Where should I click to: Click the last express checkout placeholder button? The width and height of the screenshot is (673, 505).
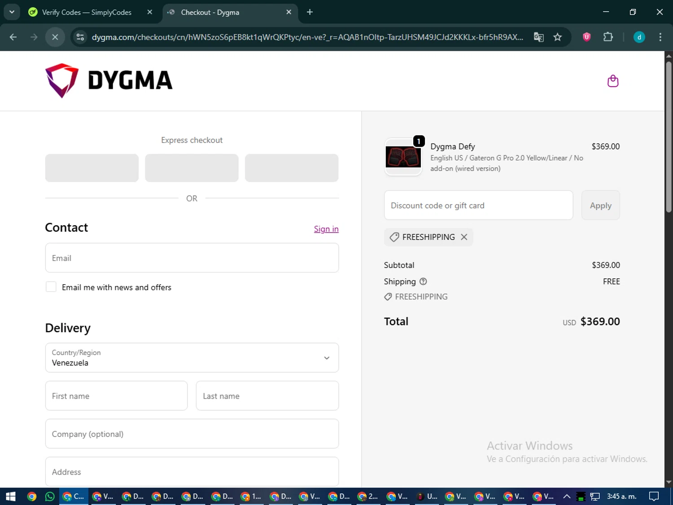pos(292,168)
